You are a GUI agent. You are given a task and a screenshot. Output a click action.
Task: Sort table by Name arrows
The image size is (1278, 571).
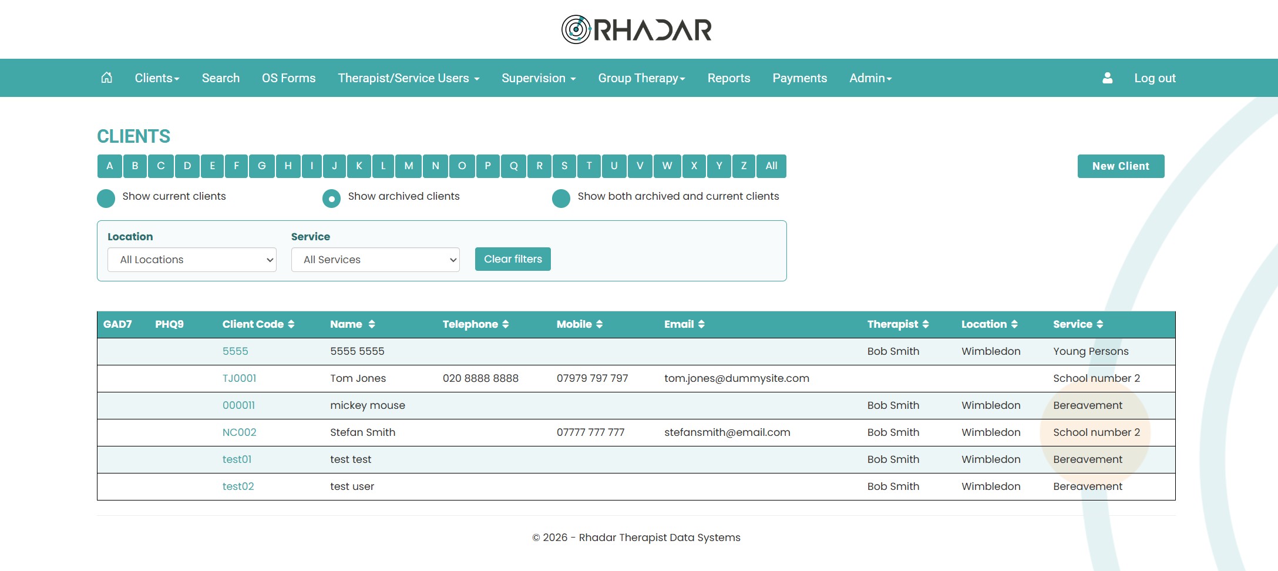tap(372, 324)
